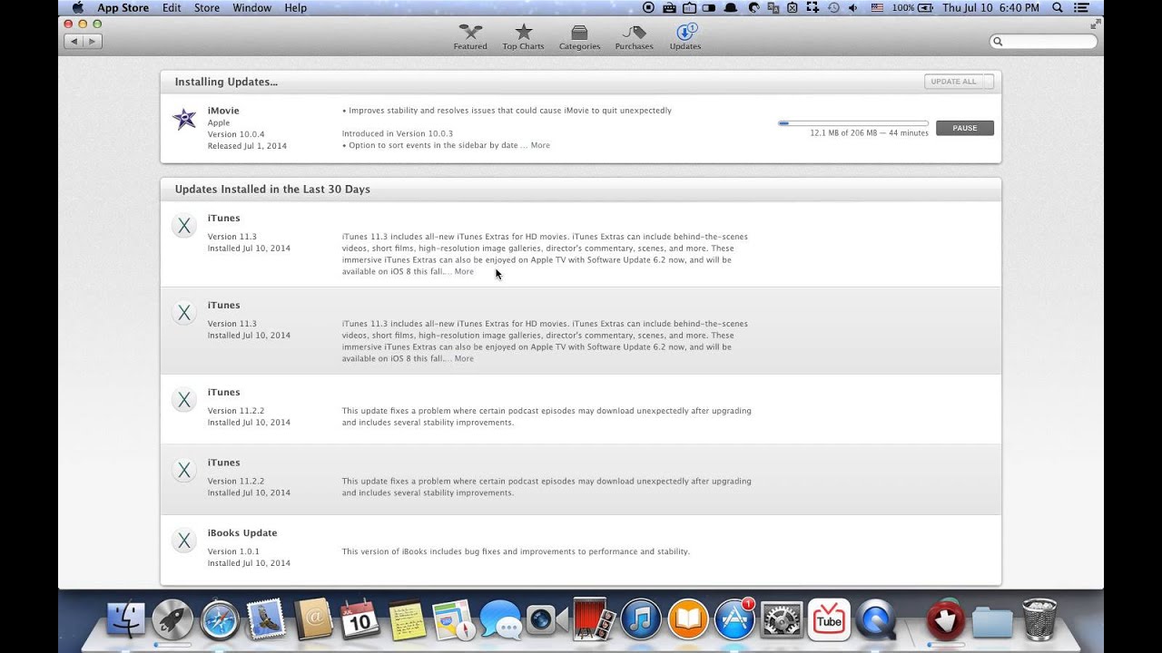Click the App Store search field
1162x653 pixels.
(x=1043, y=41)
